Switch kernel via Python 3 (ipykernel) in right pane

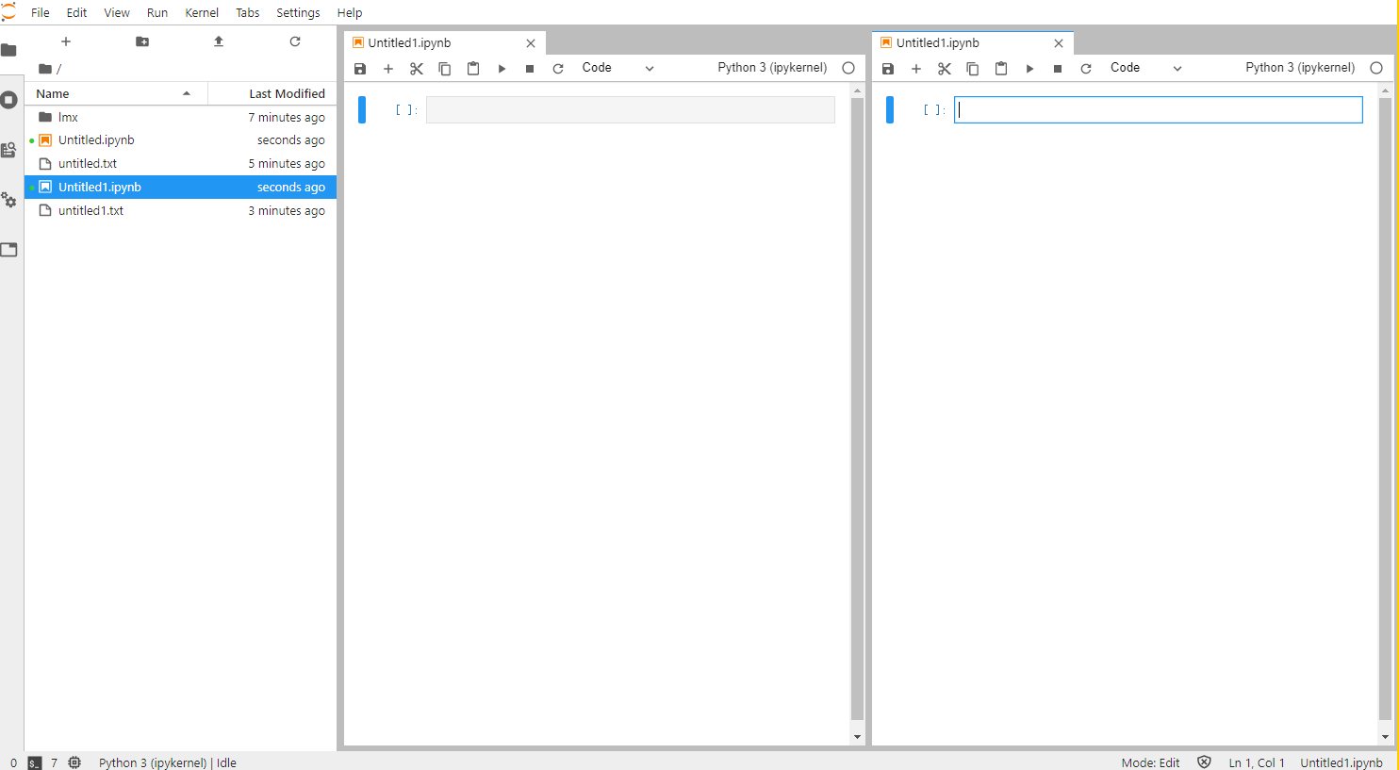(1300, 68)
